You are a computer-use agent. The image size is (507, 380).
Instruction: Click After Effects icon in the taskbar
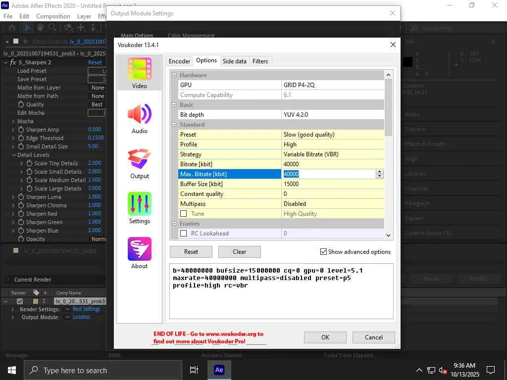coord(219,370)
